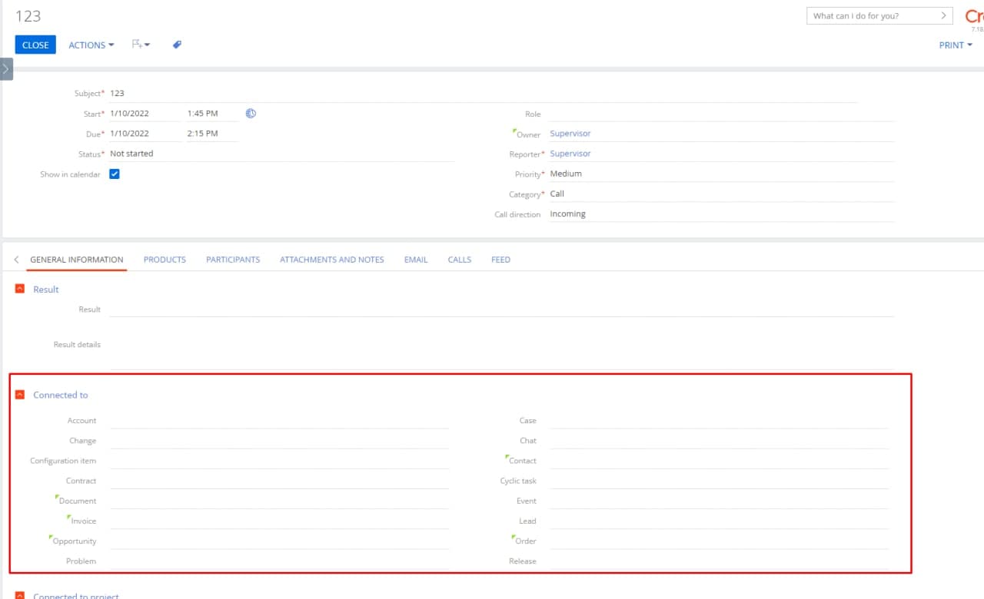Click the tag icon in toolbar
Screen dimensions: 984x599
pyautogui.click(x=177, y=45)
